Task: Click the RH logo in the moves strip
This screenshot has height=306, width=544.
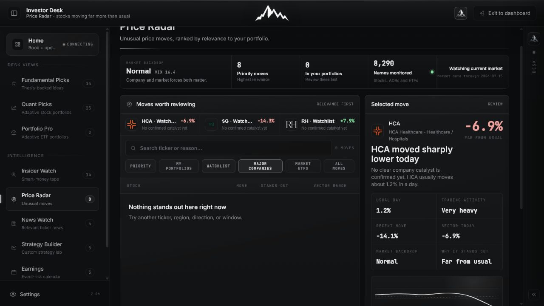Action: point(291,124)
